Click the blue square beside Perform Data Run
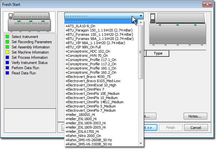The image size is (218, 151). click(7, 68)
